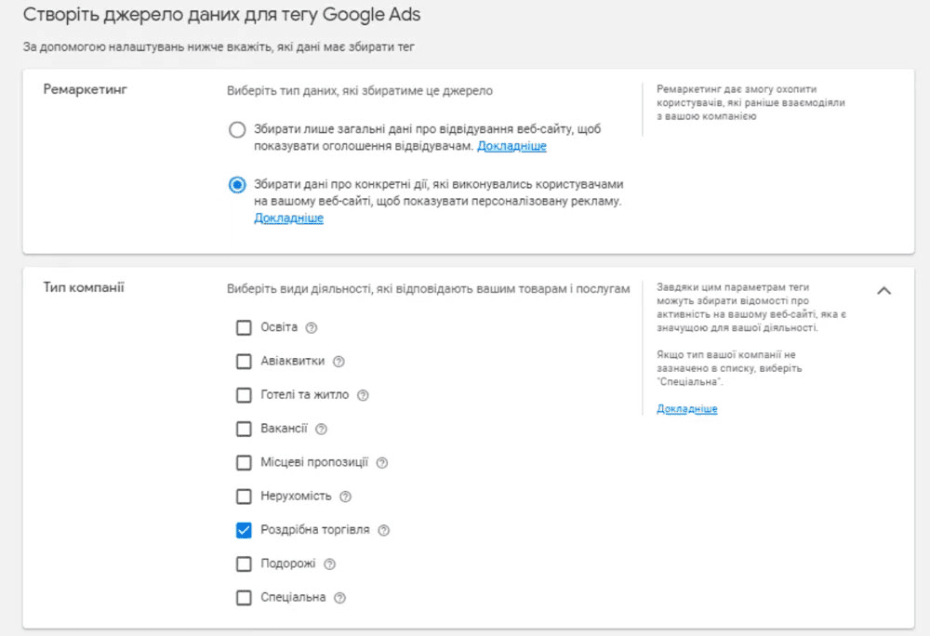Select radio for specific user actions data
Screen dimensions: 930x636
(237, 185)
